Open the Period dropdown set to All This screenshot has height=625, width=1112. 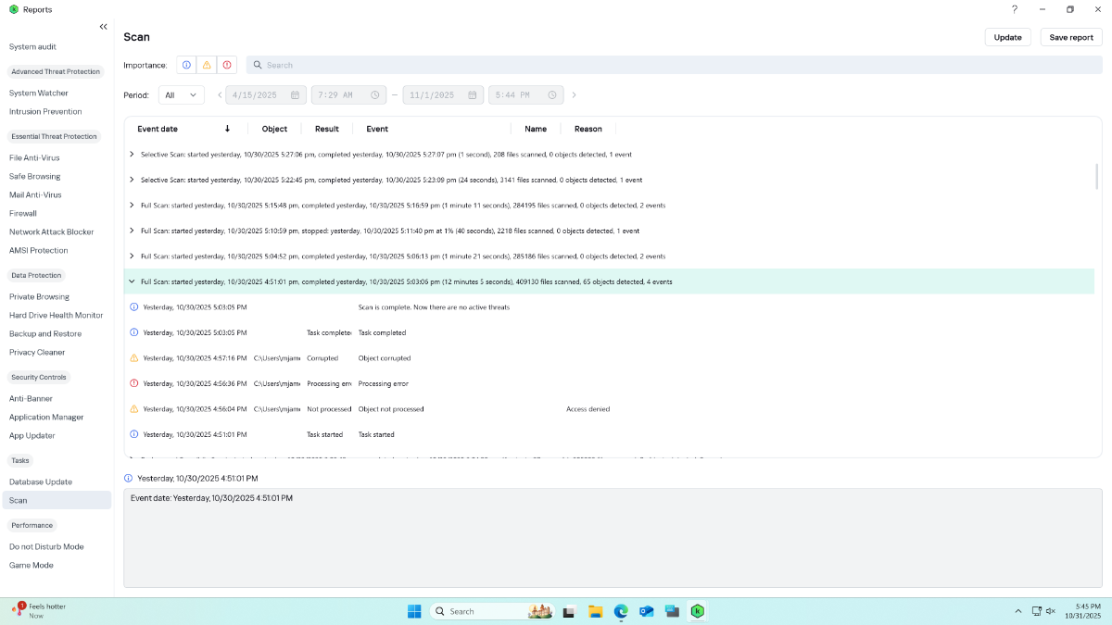click(182, 94)
